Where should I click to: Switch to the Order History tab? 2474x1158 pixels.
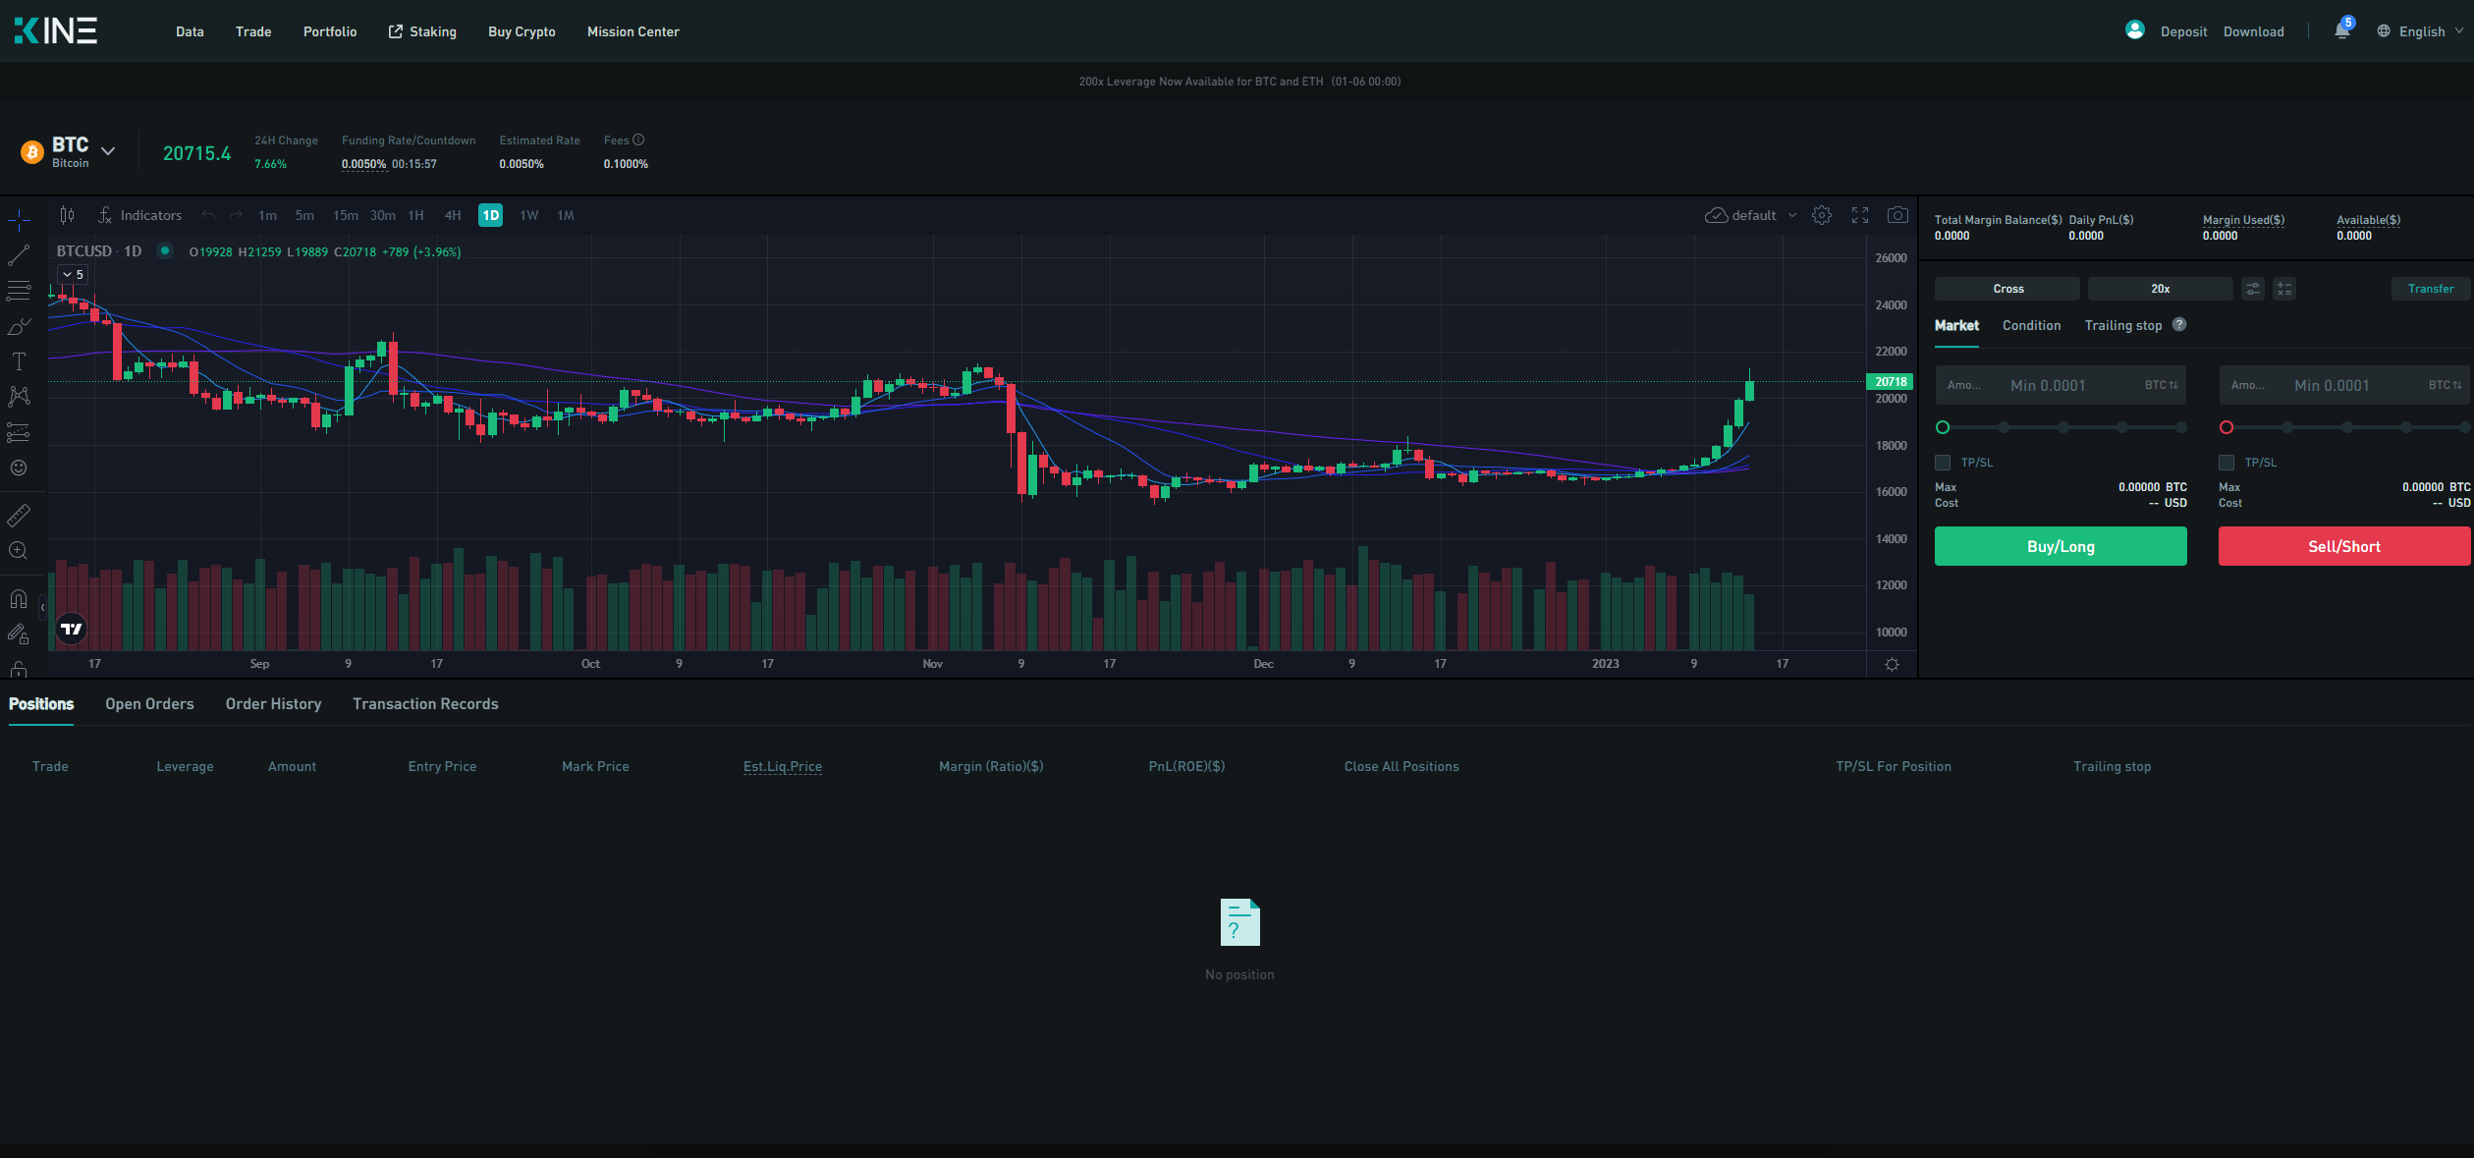(x=273, y=704)
